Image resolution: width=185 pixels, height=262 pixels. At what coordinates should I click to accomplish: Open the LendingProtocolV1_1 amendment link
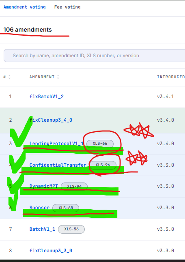[56, 144]
